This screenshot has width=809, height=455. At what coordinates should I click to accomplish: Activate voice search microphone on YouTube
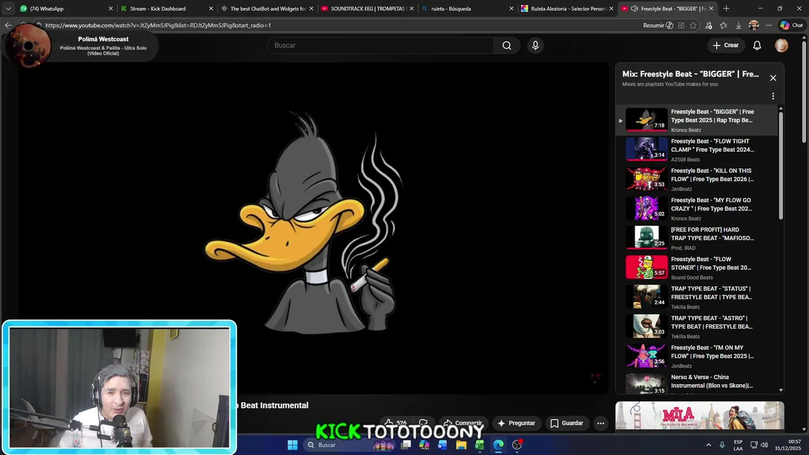click(x=535, y=45)
